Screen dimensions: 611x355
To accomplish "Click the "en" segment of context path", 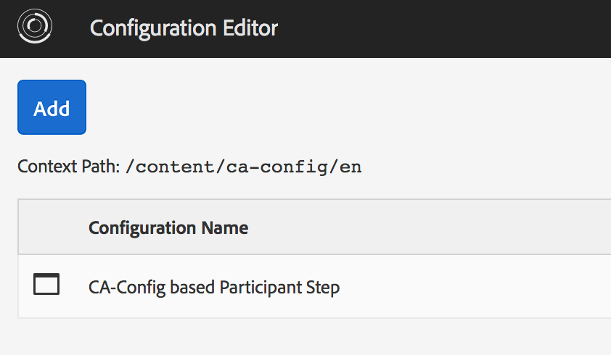I will [351, 167].
